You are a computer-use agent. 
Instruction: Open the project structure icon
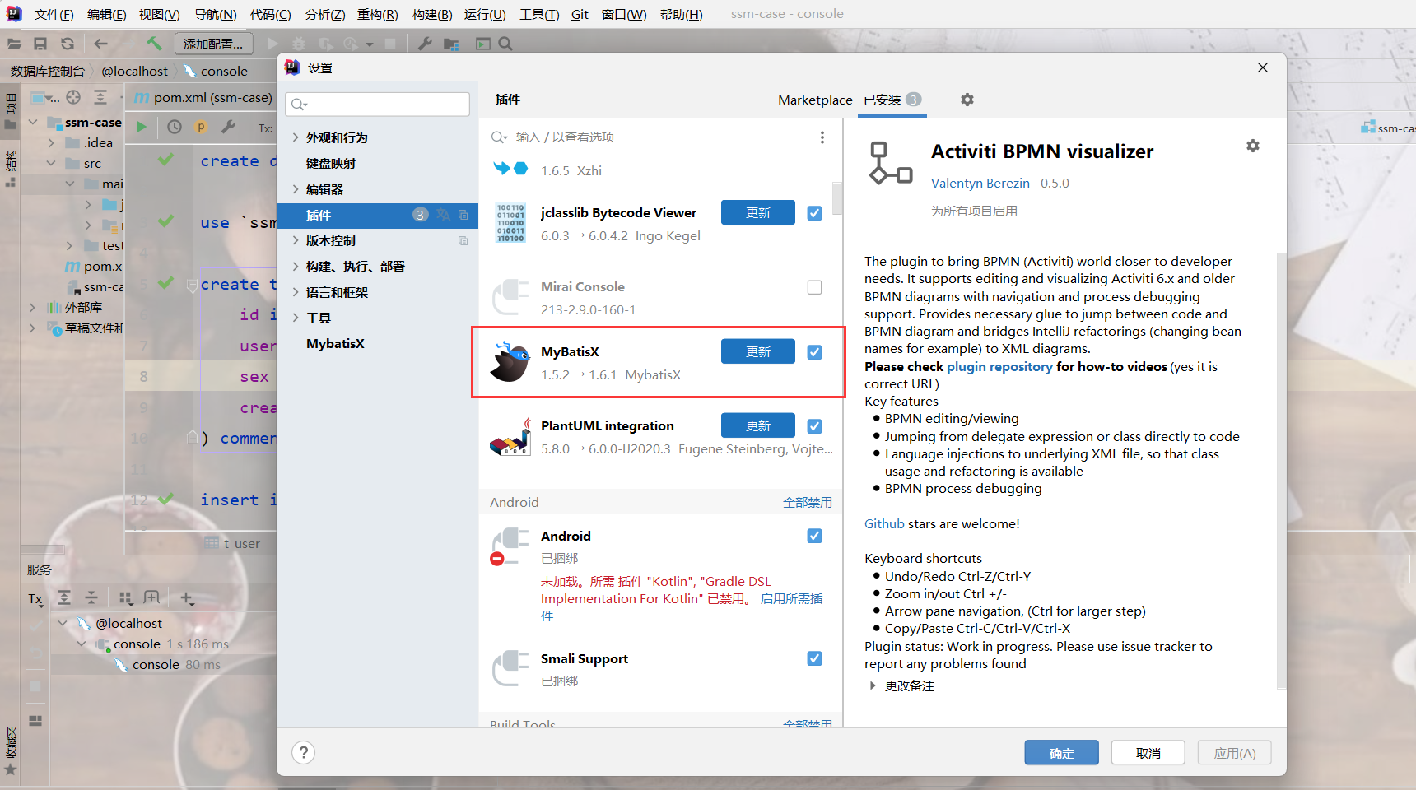coord(451,44)
